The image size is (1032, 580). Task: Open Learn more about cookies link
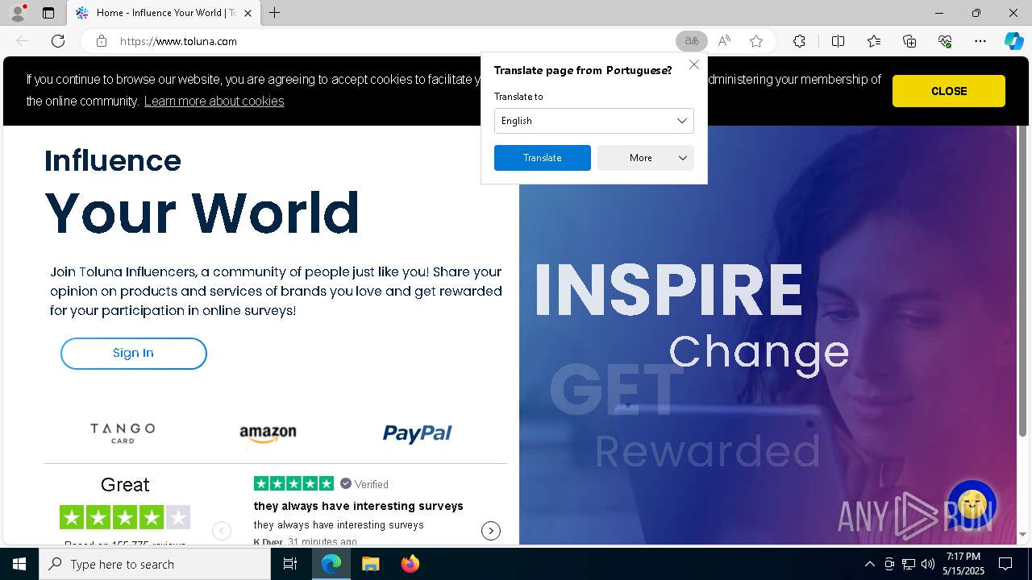[214, 101]
